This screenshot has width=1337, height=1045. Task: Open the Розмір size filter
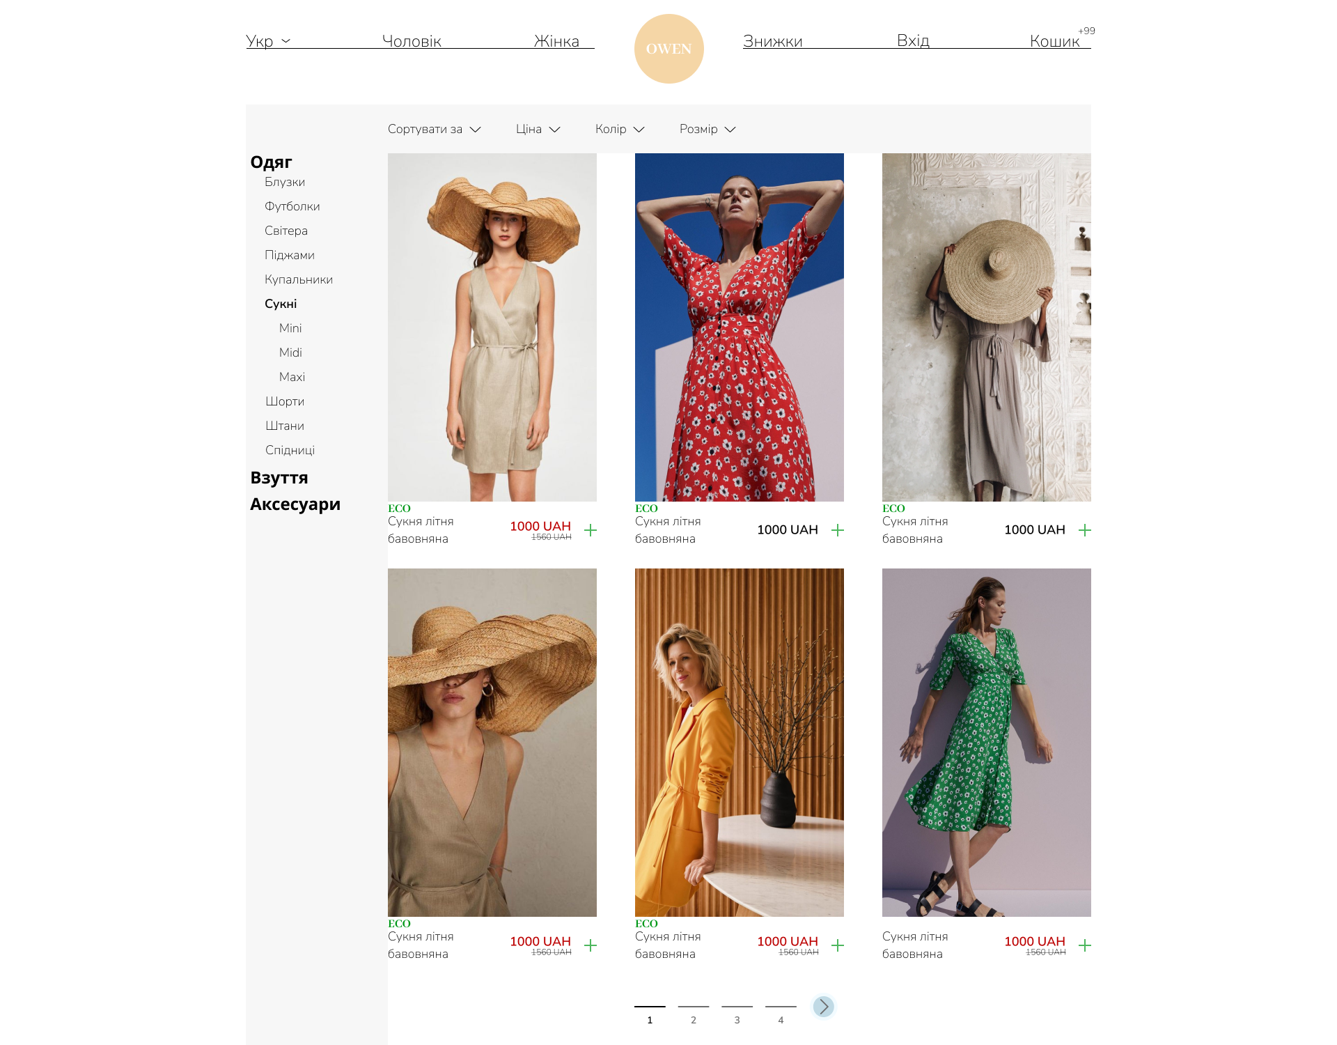(707, 130)
